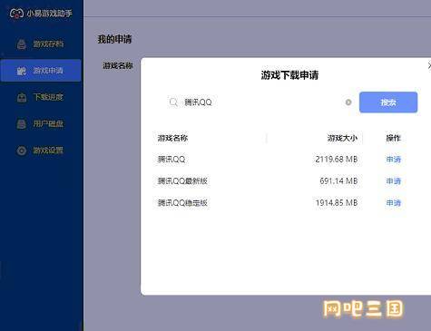This screenshot has width=431, height=331.
Task: Click the magnifier icon in search box
Action: [x=173, y=102]
